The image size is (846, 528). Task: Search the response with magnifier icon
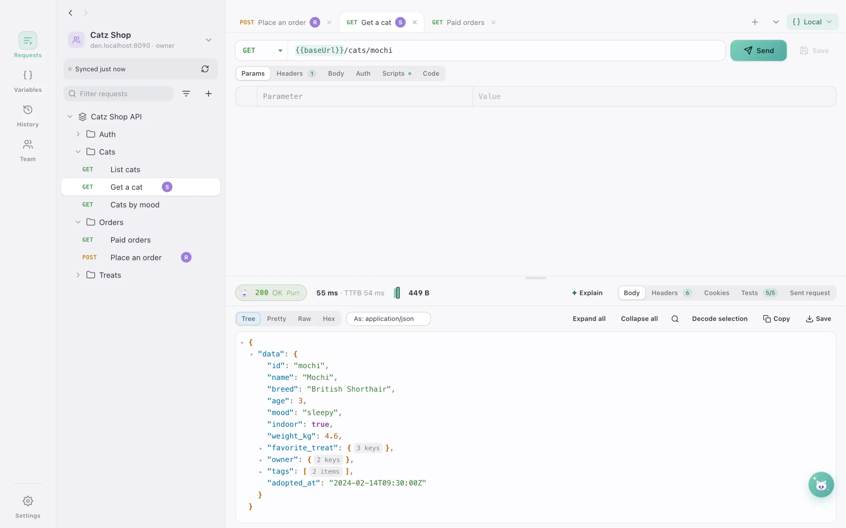(675, 319)
